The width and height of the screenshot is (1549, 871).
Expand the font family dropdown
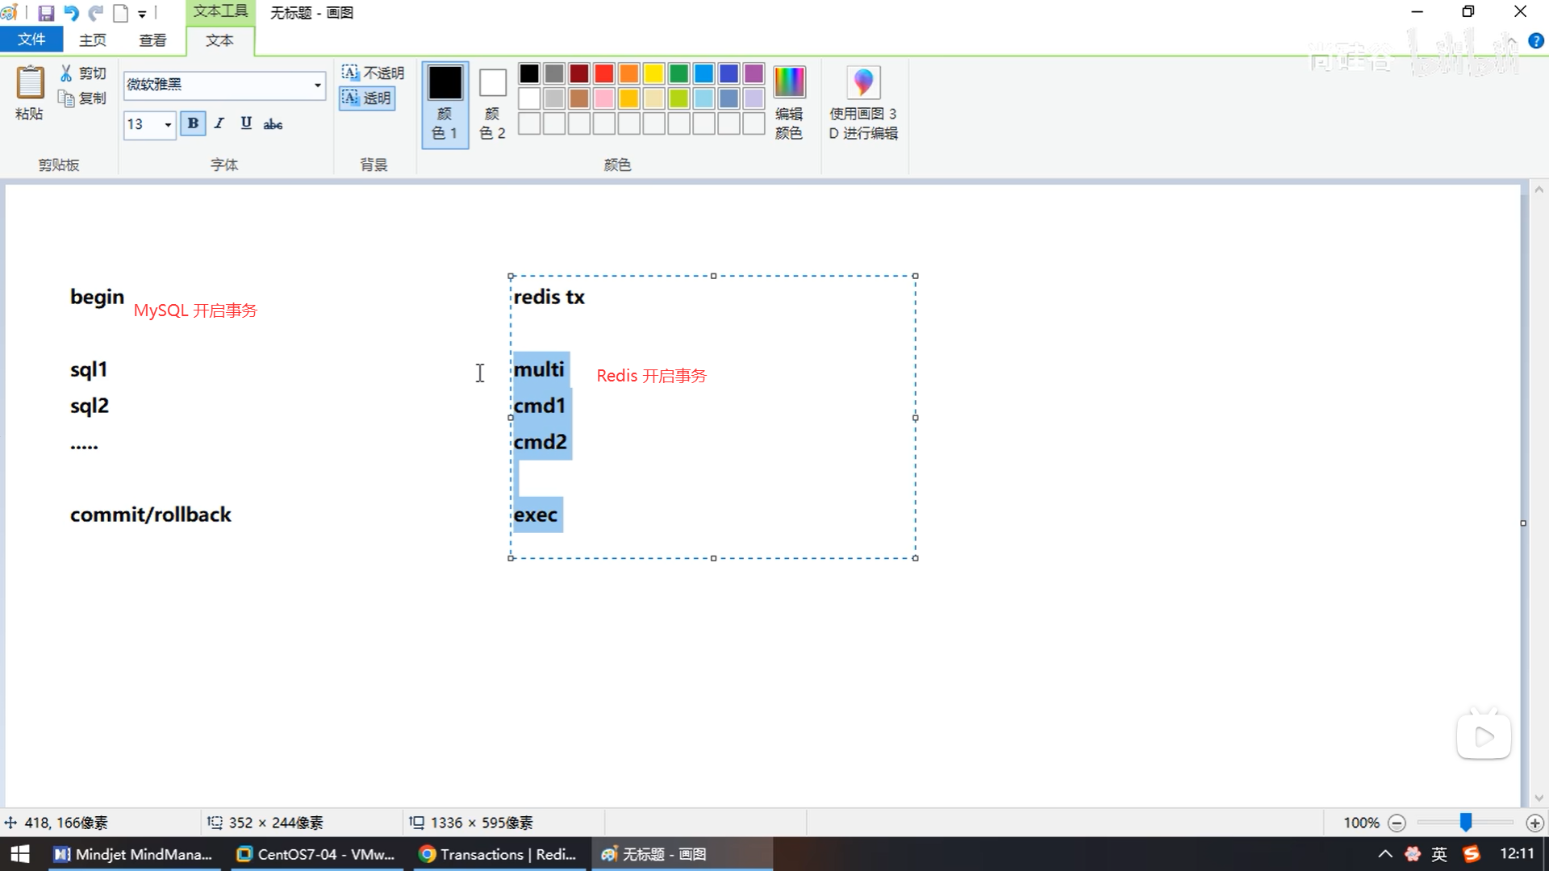point(317,85)
